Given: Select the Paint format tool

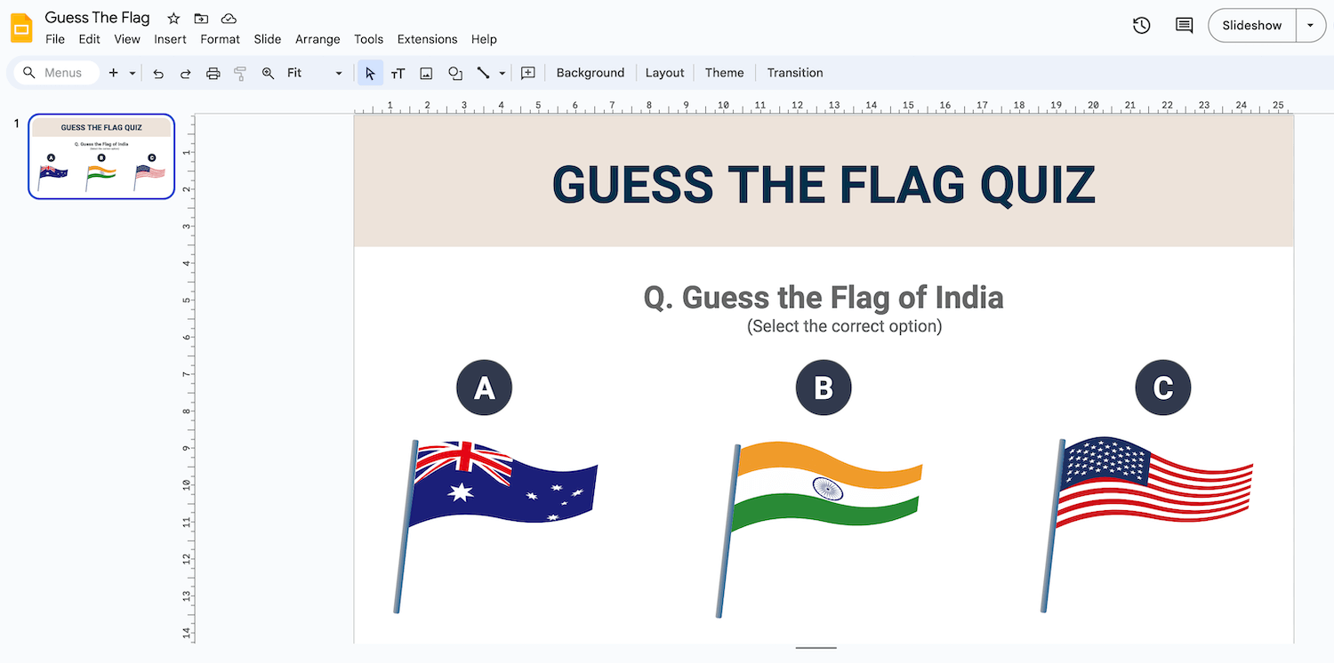Looking at the screenshot, I should 240,73.
